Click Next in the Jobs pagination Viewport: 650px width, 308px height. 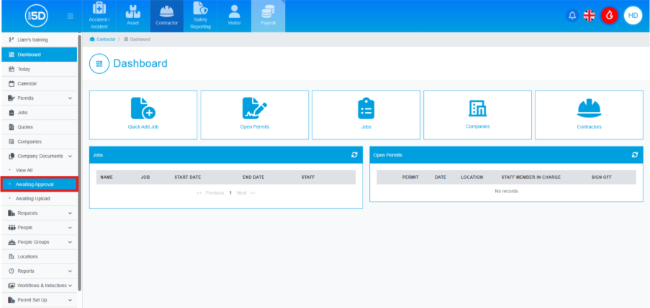coord(242,192)
